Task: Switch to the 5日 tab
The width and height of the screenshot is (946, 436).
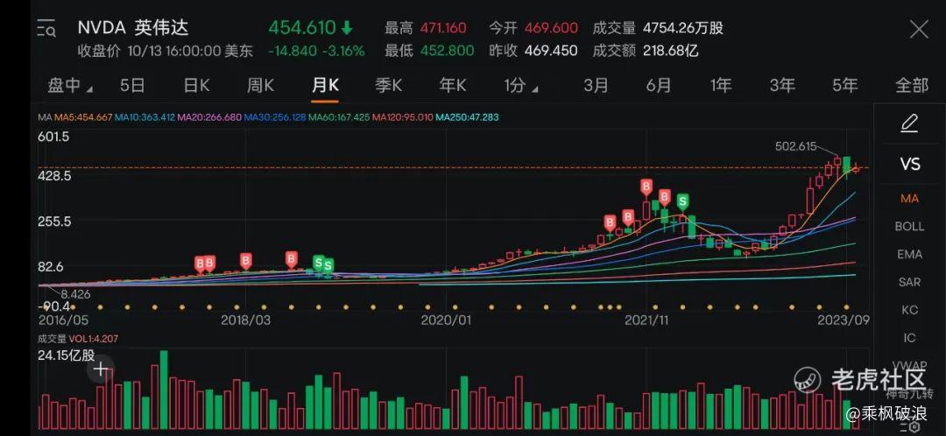Action: coord(132,86)
